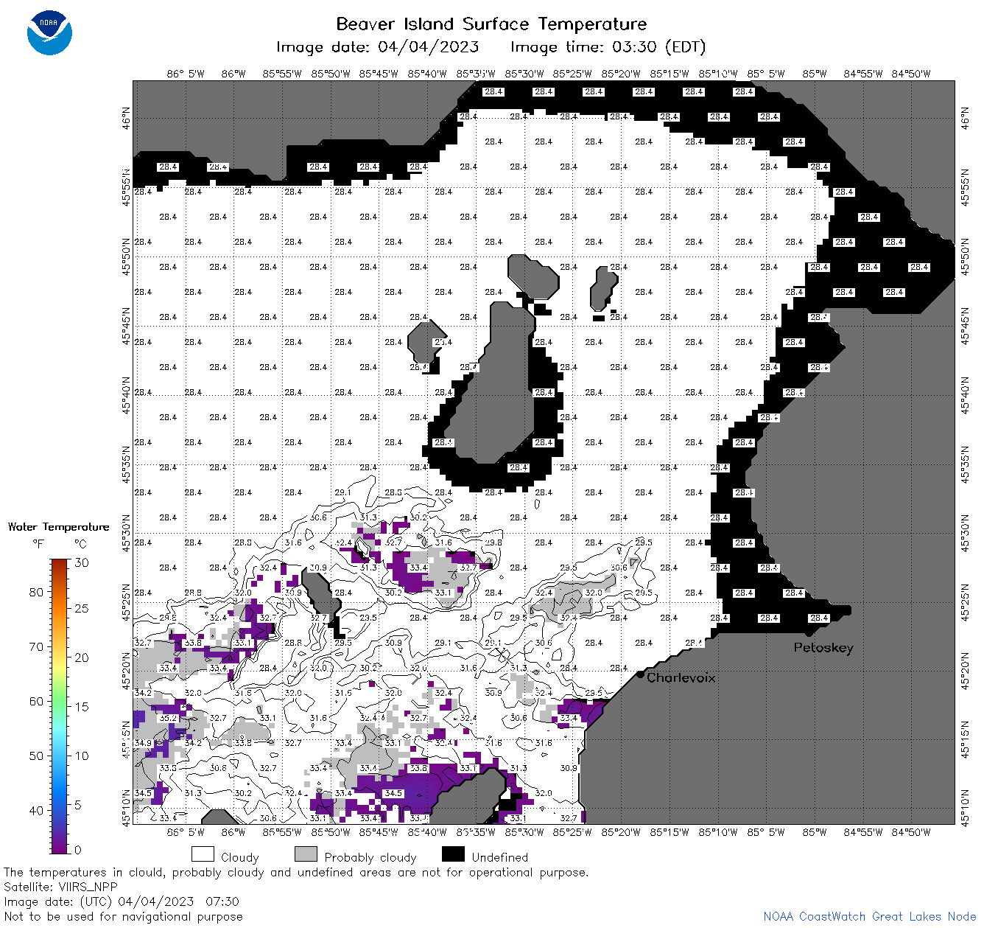Screen dimensions: 984x928
Task: Click the Charlevoix black dot marker
Action: (641, 674)
